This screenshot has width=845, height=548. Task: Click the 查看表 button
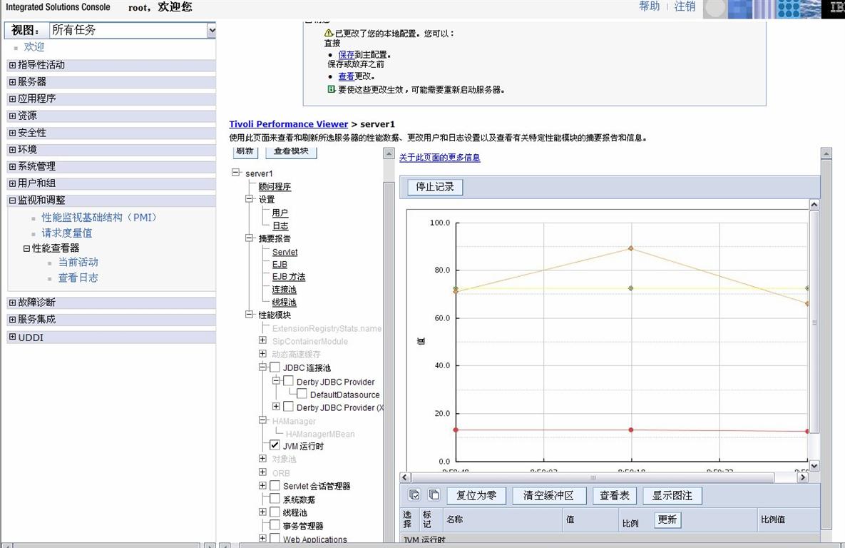click(x=615, y=496)
